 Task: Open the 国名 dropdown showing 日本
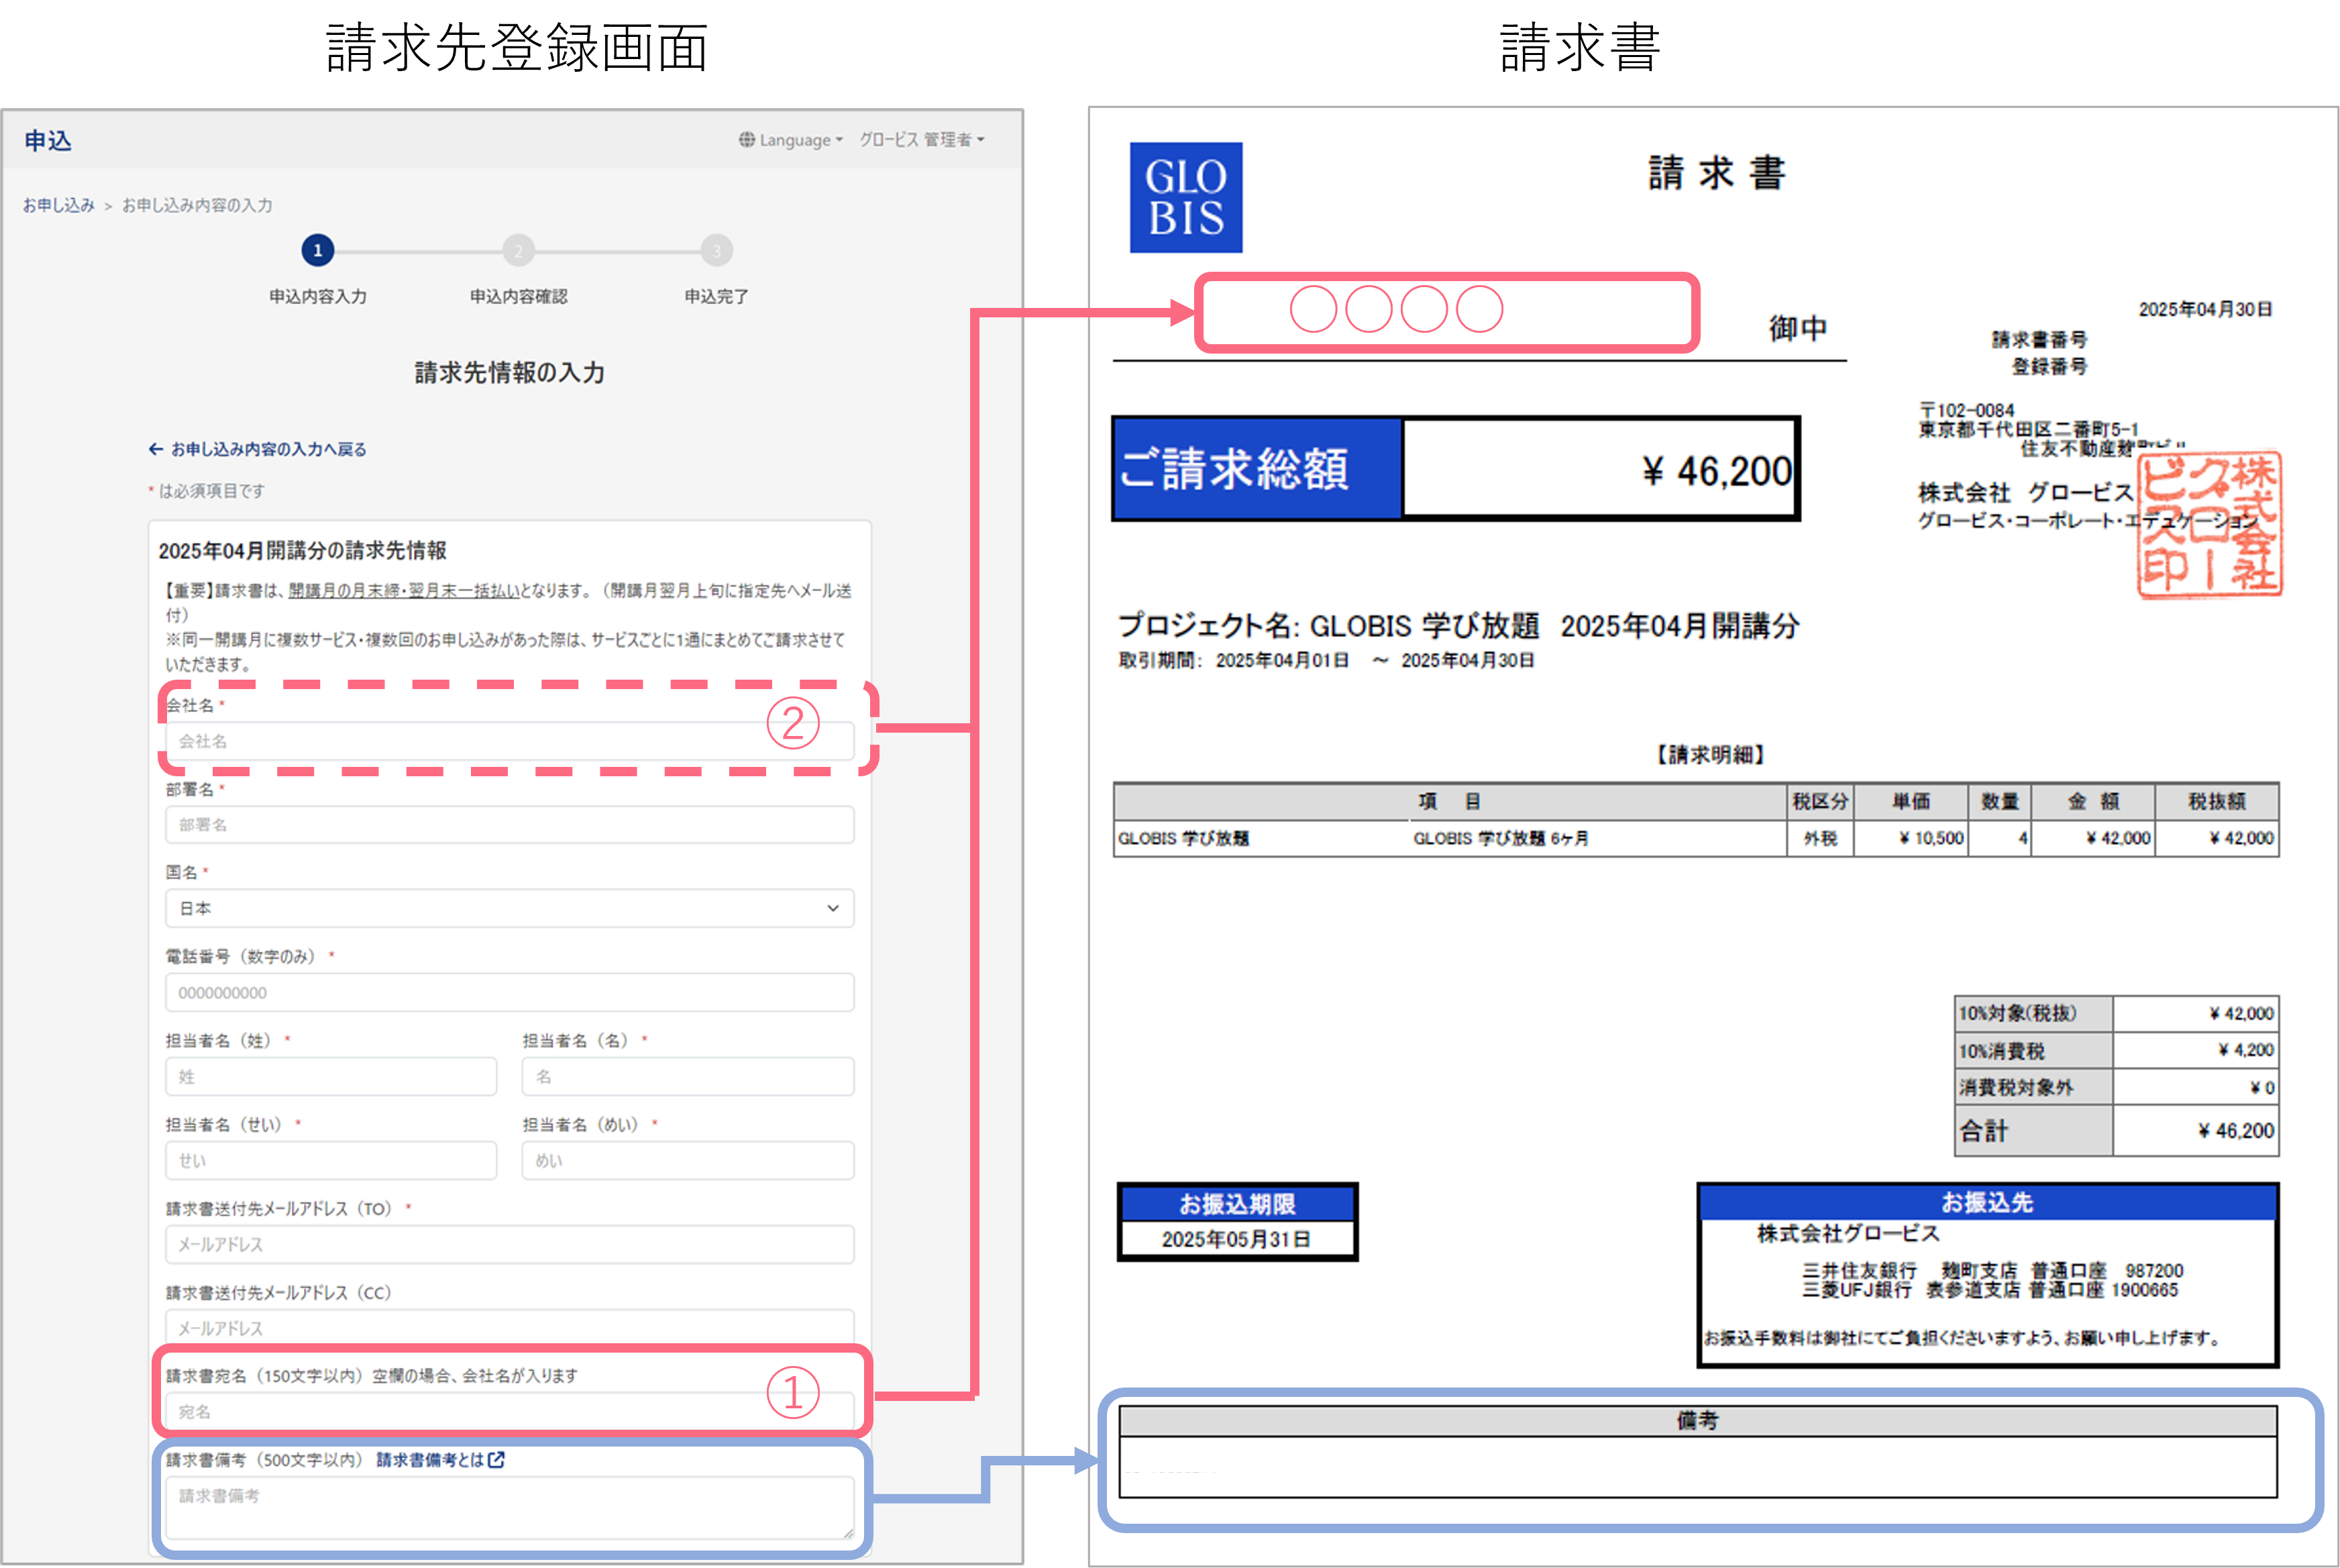tap(510, 908)
